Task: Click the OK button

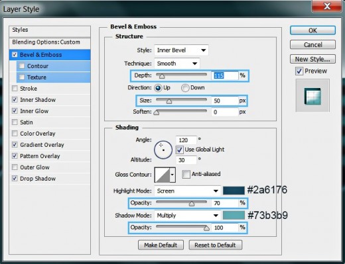Action: pos(312,30)
